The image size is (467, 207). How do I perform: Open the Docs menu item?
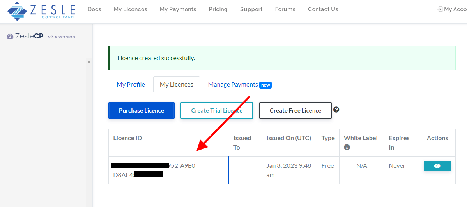[x=94, y=9]
